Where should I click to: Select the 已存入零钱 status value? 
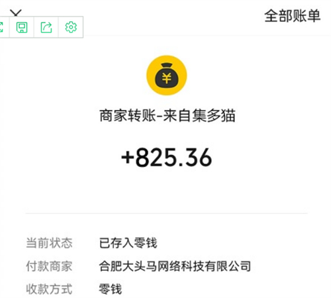(x=128, y=243)
